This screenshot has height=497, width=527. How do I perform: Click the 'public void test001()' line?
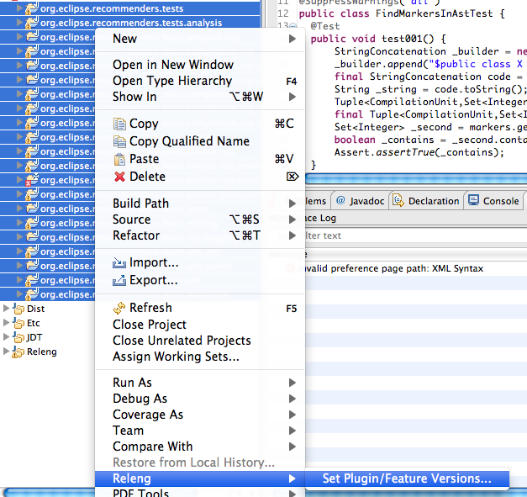click(378, 39)
